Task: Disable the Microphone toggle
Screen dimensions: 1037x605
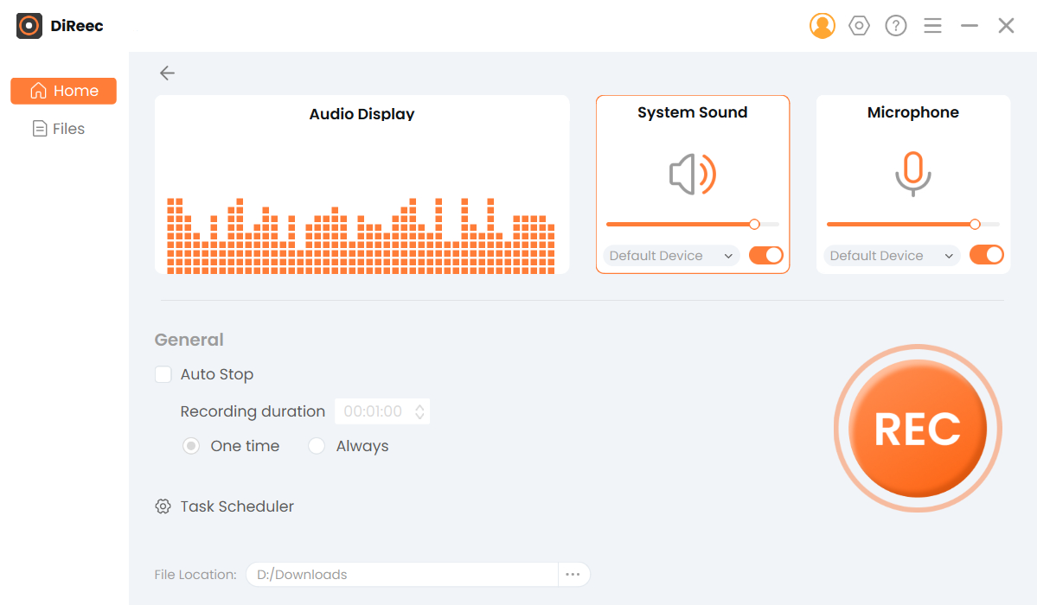Action: [x=986, y=255]
